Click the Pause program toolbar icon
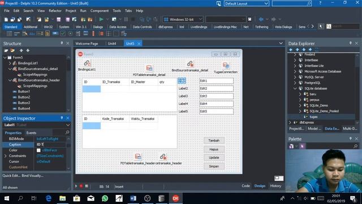 [x=126, y=19]
